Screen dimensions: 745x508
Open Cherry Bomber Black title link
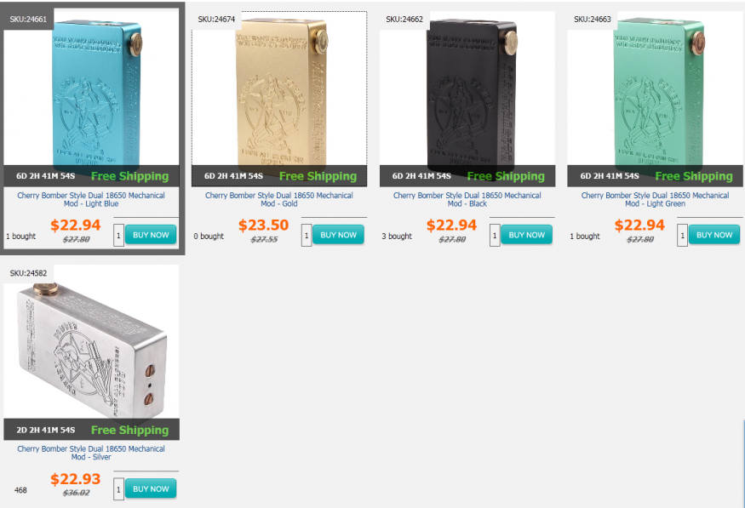click(x=467, y=199)
